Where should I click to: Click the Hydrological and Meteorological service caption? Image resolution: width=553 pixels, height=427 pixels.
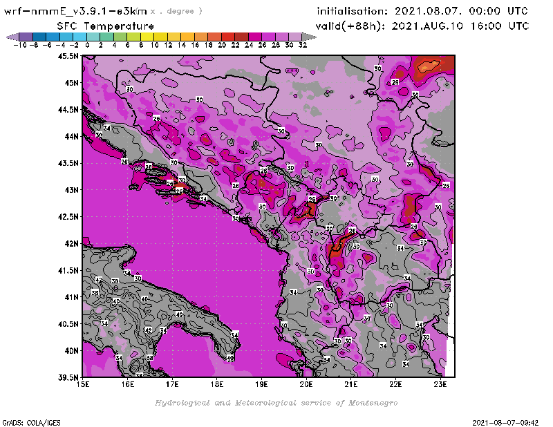coord(276,402)
